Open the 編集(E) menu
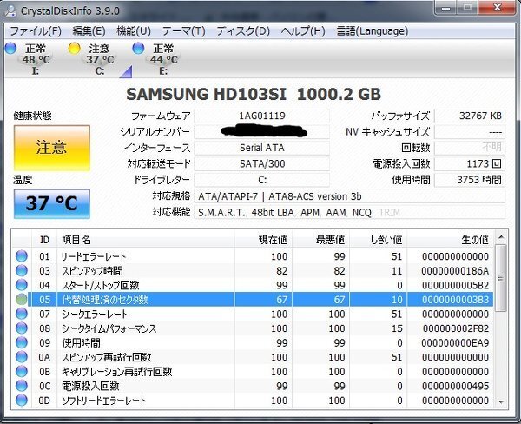The image size is (521, 424). 89,31
